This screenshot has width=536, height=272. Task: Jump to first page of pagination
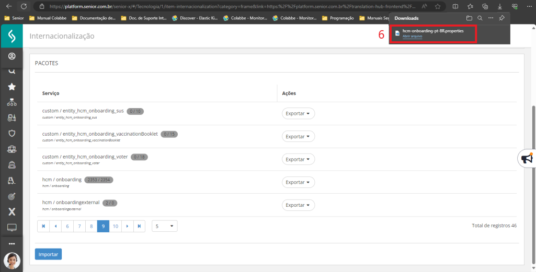43,226
